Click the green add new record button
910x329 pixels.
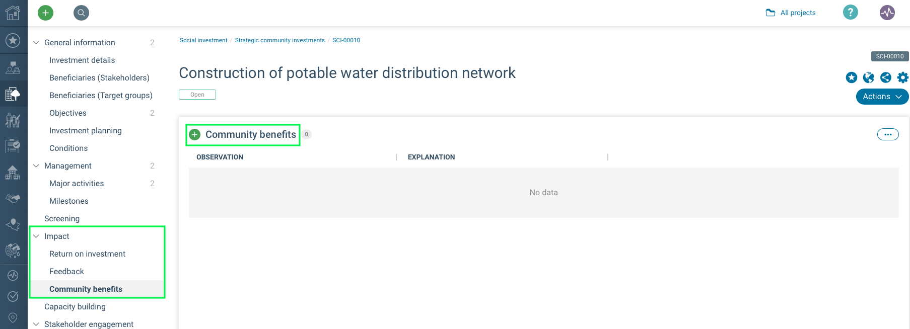tap(45, 13)
